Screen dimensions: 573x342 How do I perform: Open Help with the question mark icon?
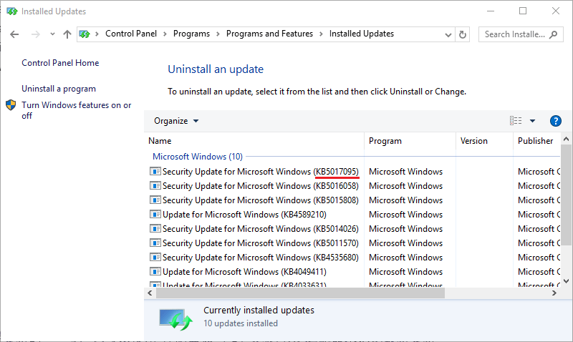tap(556, 121)
